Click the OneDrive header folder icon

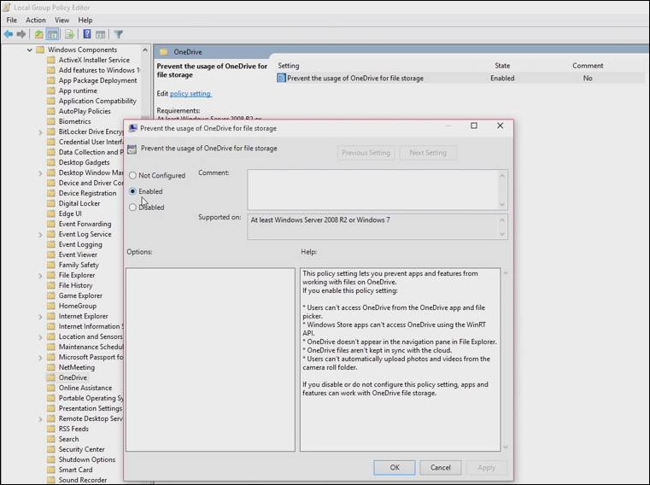(x=164, y=52)
